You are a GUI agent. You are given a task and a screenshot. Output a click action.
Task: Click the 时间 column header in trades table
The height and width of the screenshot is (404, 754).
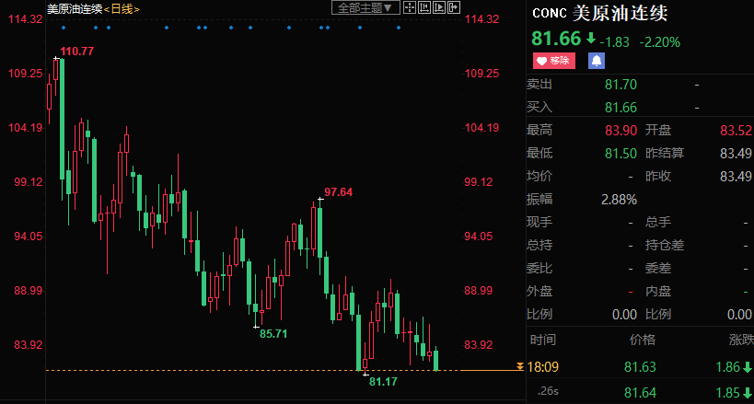[x=543, y=340]
